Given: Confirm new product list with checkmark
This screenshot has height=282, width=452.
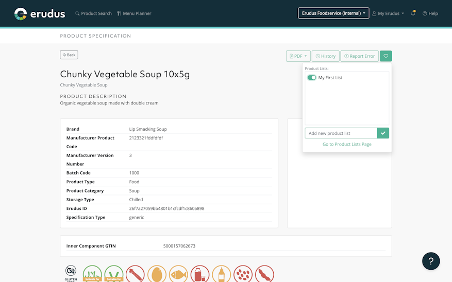Looking at the screenshot, I should [383, 133].
